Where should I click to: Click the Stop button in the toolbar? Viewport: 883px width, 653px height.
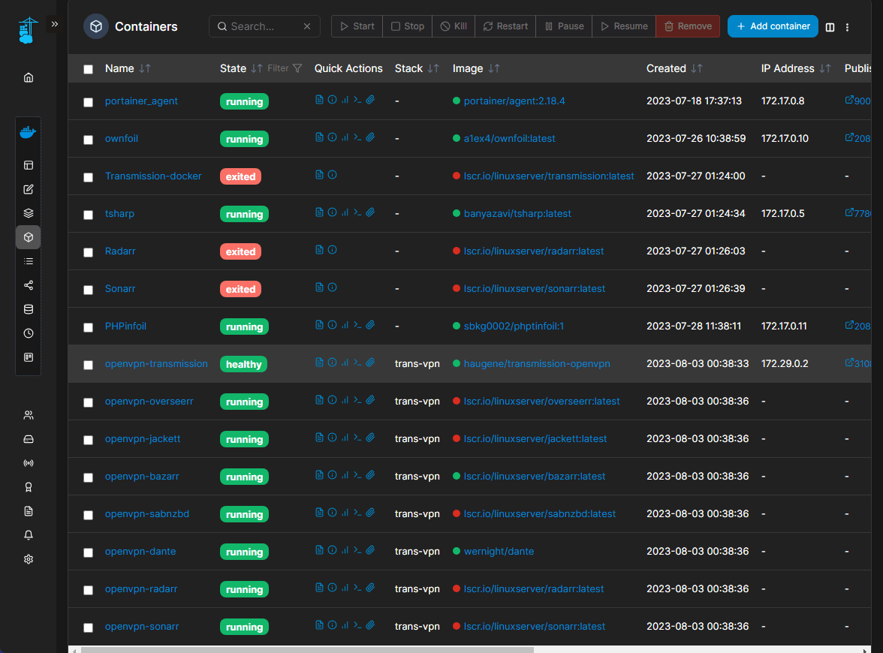(408, 26)
